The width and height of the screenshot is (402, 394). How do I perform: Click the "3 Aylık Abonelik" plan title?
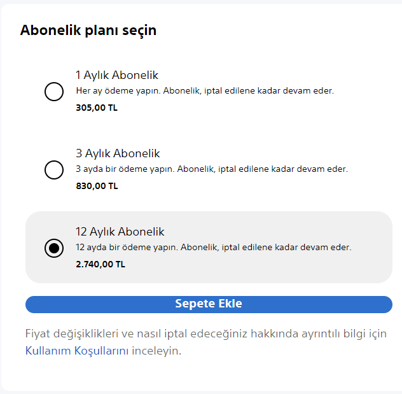(x=118, y=153)
